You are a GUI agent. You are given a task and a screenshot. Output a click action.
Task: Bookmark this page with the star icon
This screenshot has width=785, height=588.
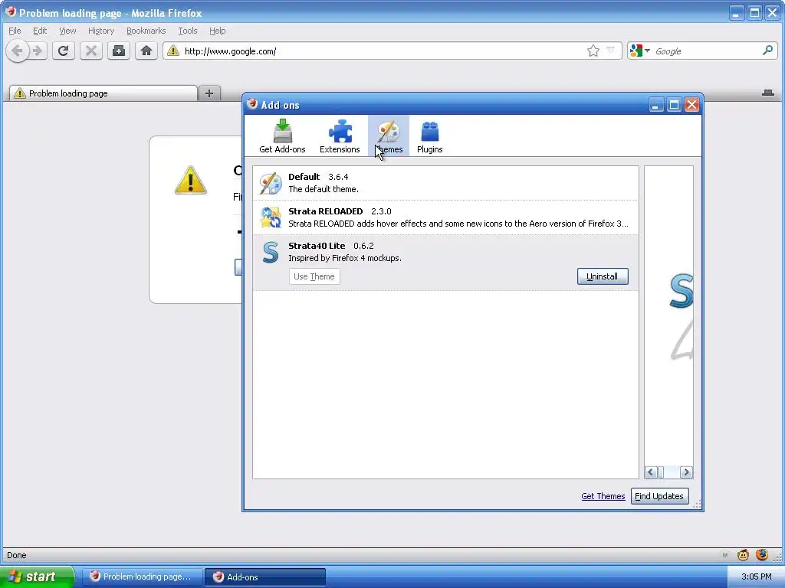593,51
